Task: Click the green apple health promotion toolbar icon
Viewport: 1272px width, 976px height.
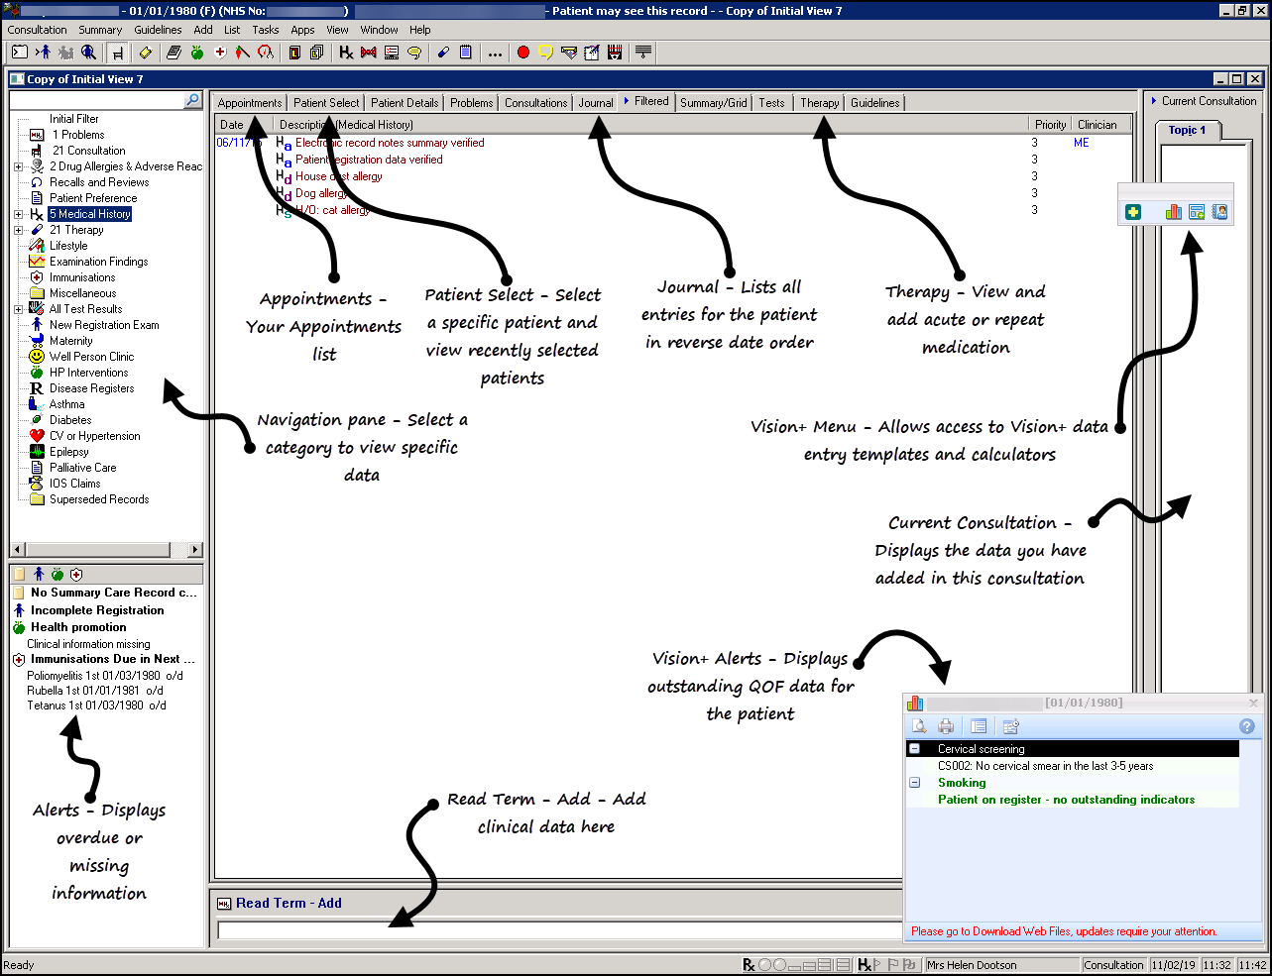Action: coord(197,53)
